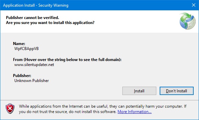The image size is (199, 120).
Task: Click the Name: field label
Action: point(19,44)
